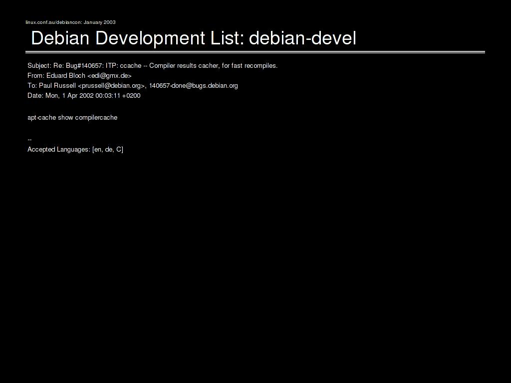
Task: Click the 140657-done@bugs.debian.org address
Action: coord(194,86)
